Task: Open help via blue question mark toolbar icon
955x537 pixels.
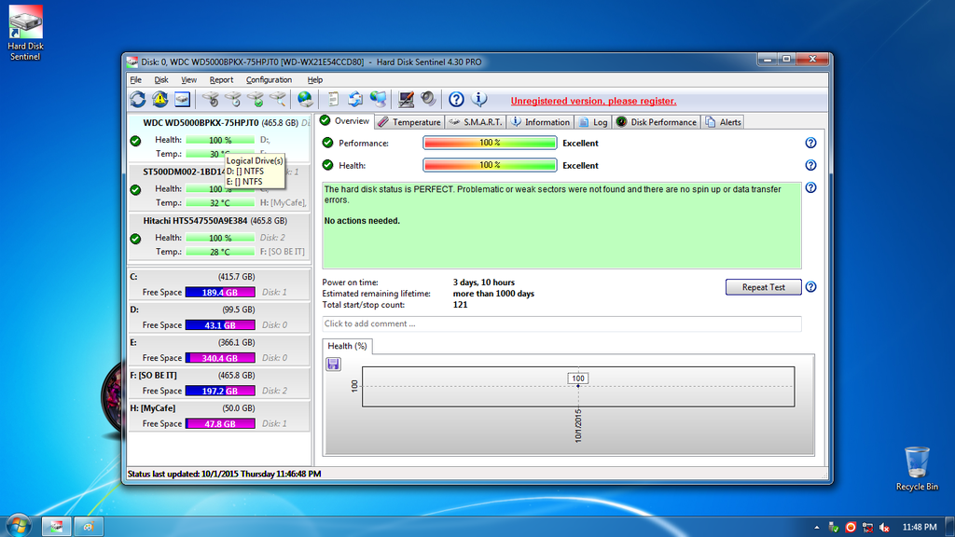Action: (456, 99)
